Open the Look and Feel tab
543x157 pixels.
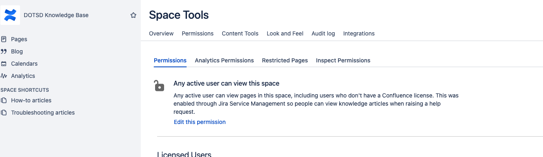pos(285,33)
